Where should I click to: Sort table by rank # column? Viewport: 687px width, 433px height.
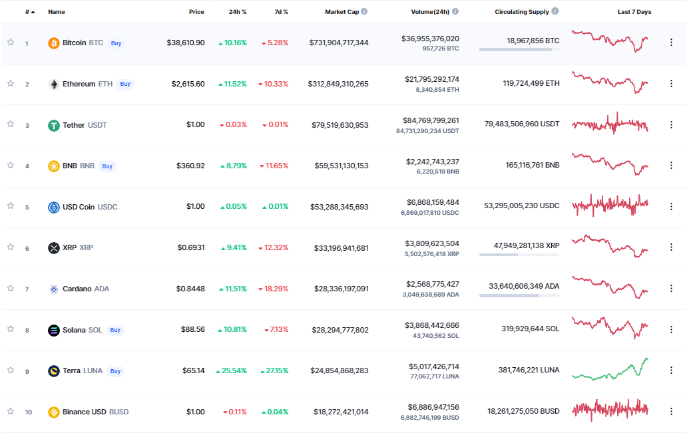click(x=30, y=12)
